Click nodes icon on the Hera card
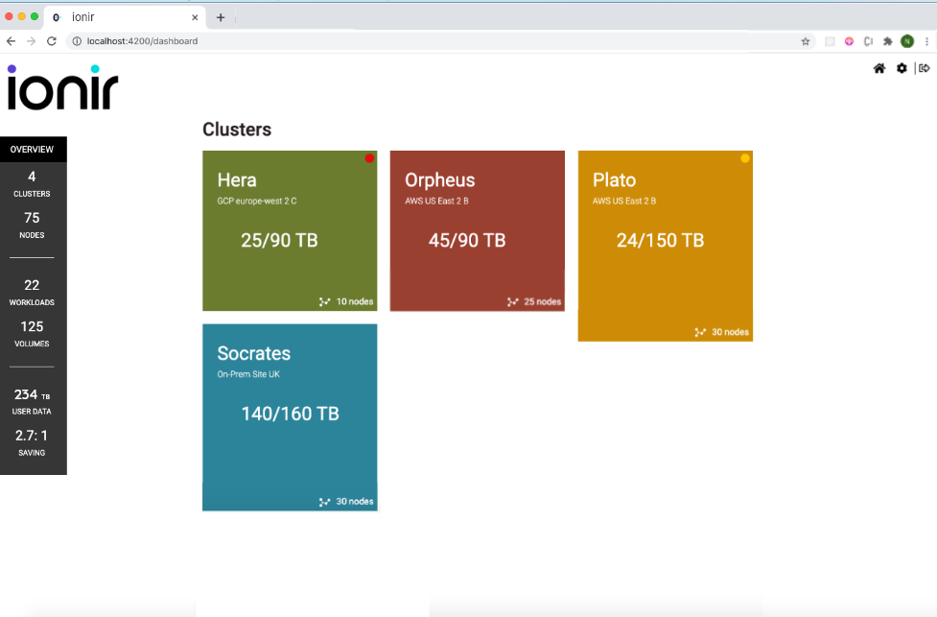Image resolution: width=937 pixels, height=617 pixels. pos(324,302)
